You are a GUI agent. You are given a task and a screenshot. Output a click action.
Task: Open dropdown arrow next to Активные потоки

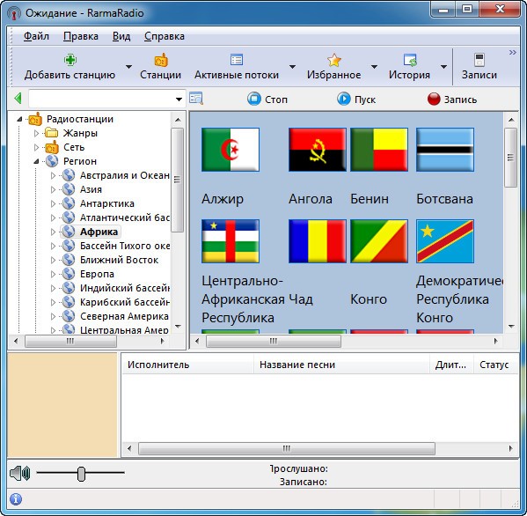pyautogui.click(x=292, y=67)
